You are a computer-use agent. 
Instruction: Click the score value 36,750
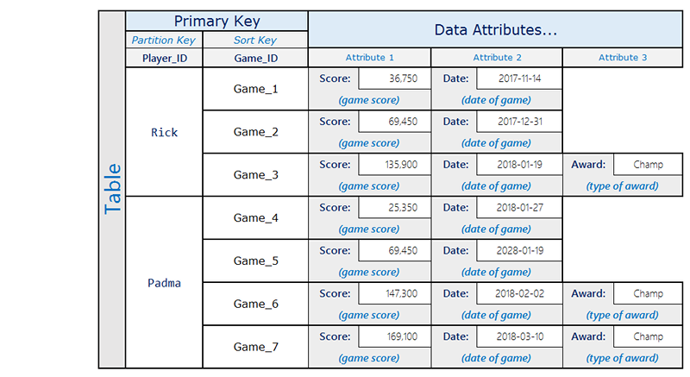click(394, 79)
